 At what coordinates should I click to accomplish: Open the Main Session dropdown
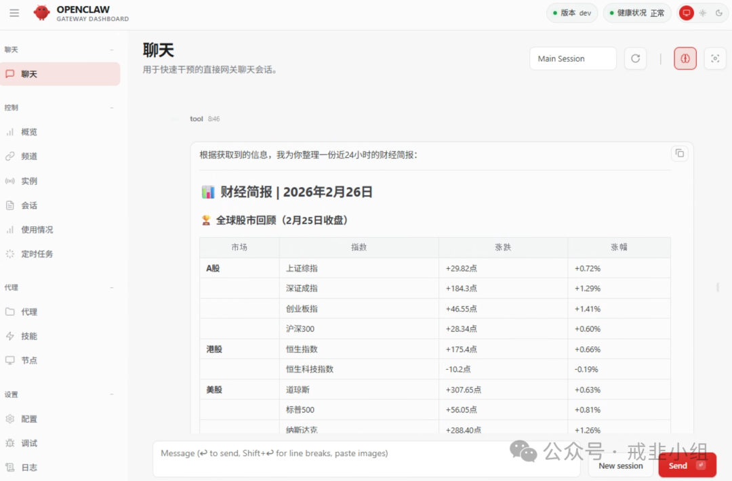click(573, 59)
